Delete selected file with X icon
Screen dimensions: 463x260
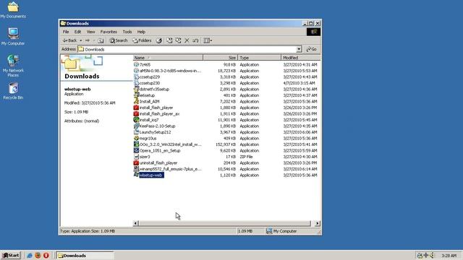point(187,40)
